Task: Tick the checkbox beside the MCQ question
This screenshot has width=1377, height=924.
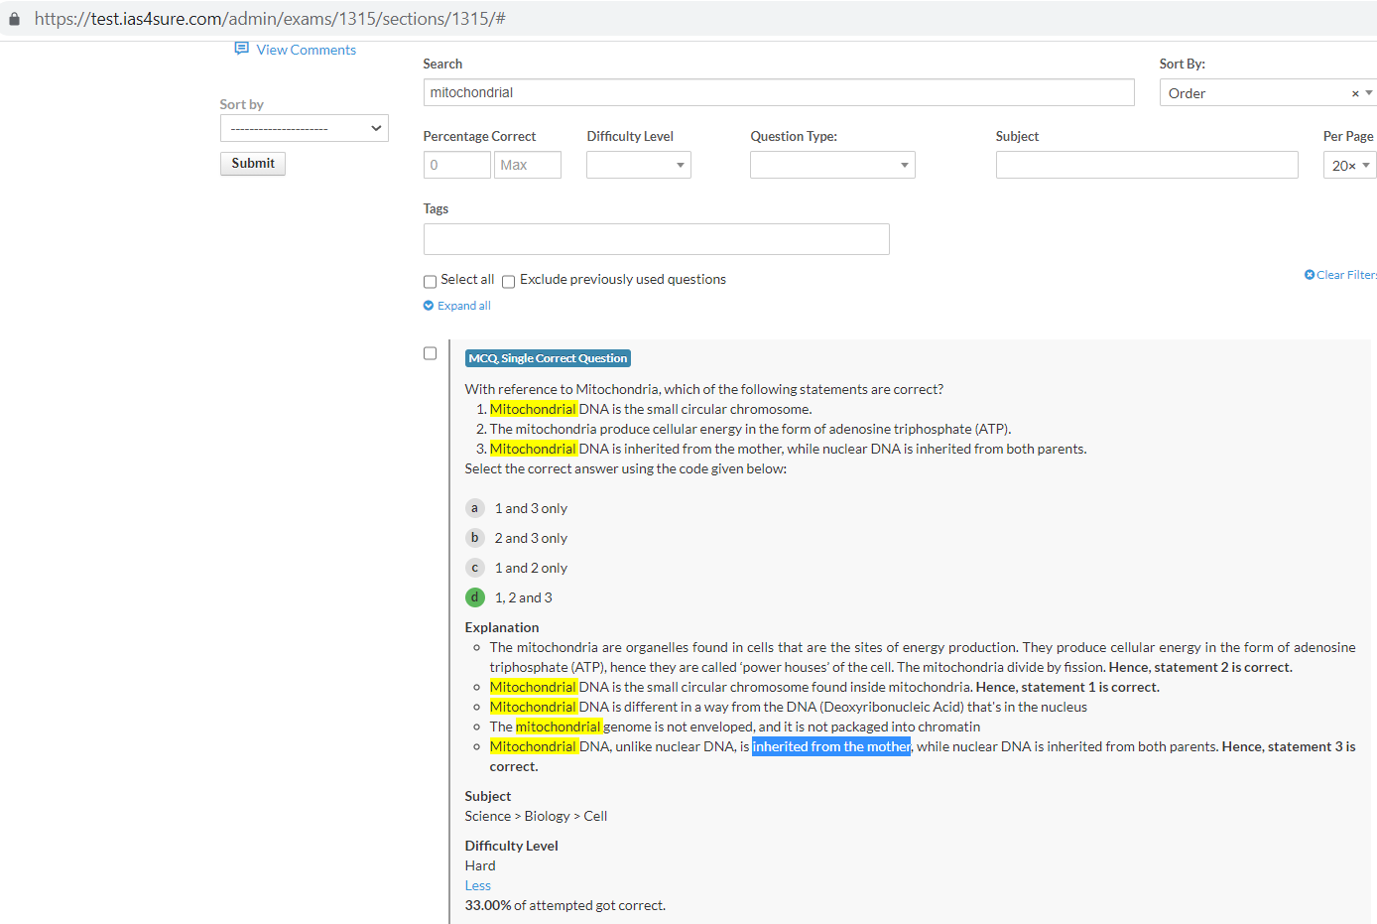Action: point(430,353)
